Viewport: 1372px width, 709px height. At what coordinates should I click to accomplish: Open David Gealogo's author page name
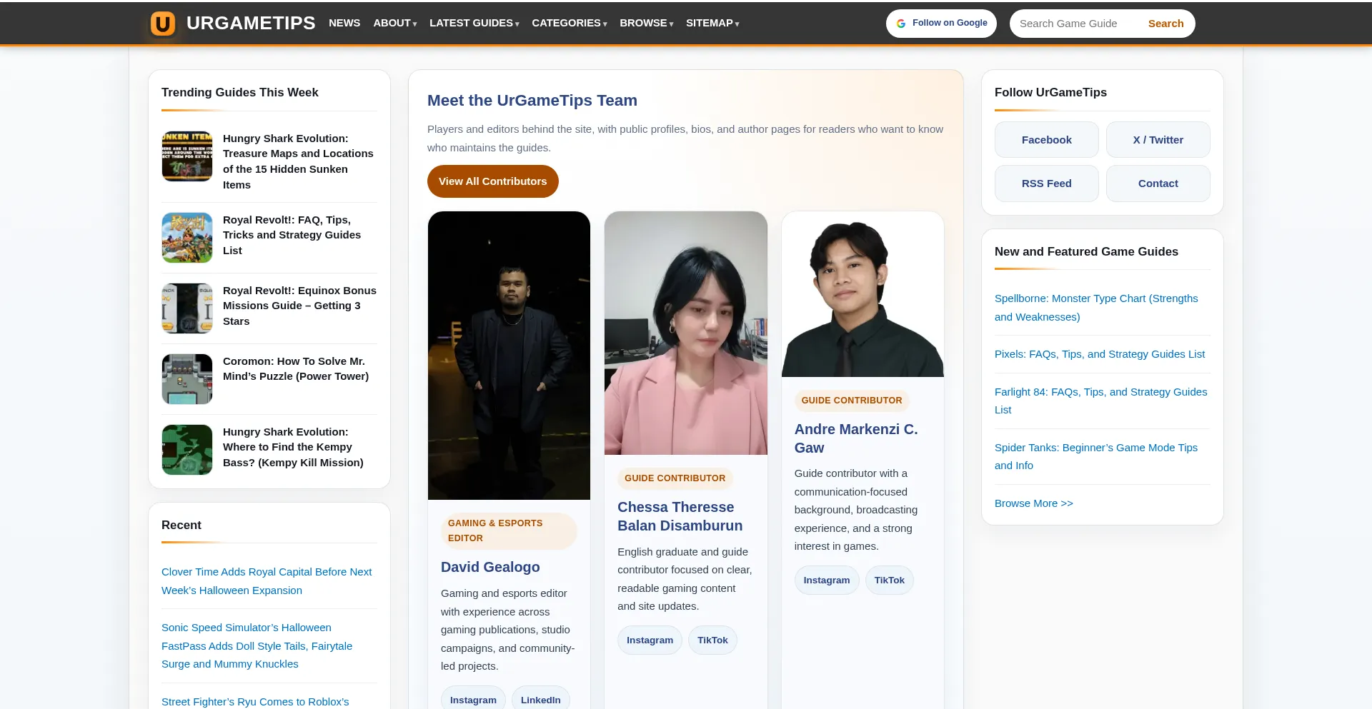[x=490, y=567]
